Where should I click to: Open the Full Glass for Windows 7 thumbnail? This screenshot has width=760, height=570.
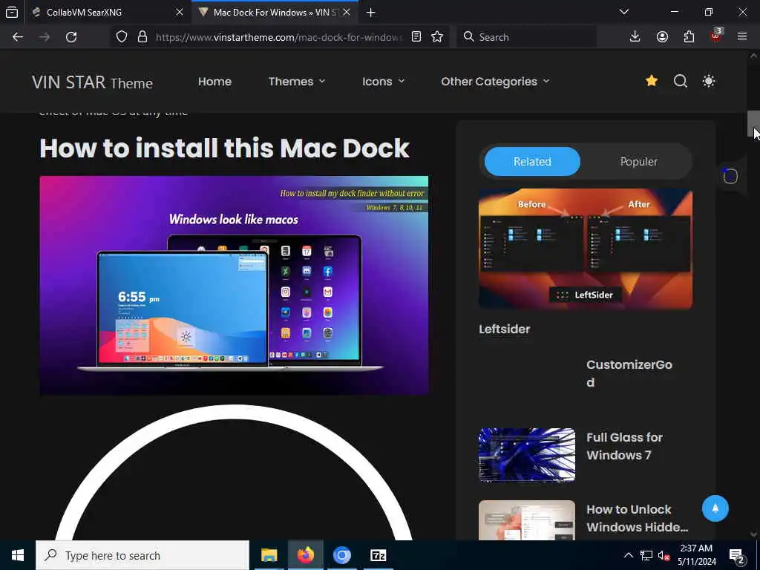527,455
